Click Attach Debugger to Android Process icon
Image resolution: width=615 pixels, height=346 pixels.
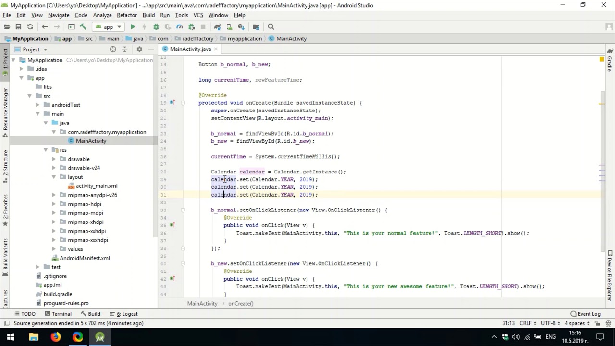pos(191,27)
